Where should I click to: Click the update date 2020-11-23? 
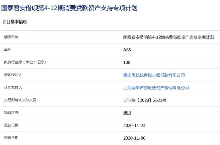pos(134,125)
